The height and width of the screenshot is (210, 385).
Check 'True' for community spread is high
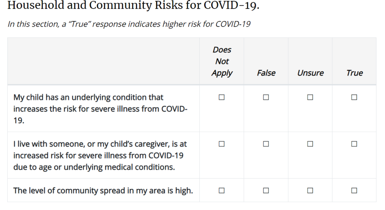coord(354,190)
